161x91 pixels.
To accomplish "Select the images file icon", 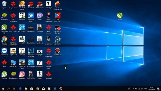I will (40, 75).
